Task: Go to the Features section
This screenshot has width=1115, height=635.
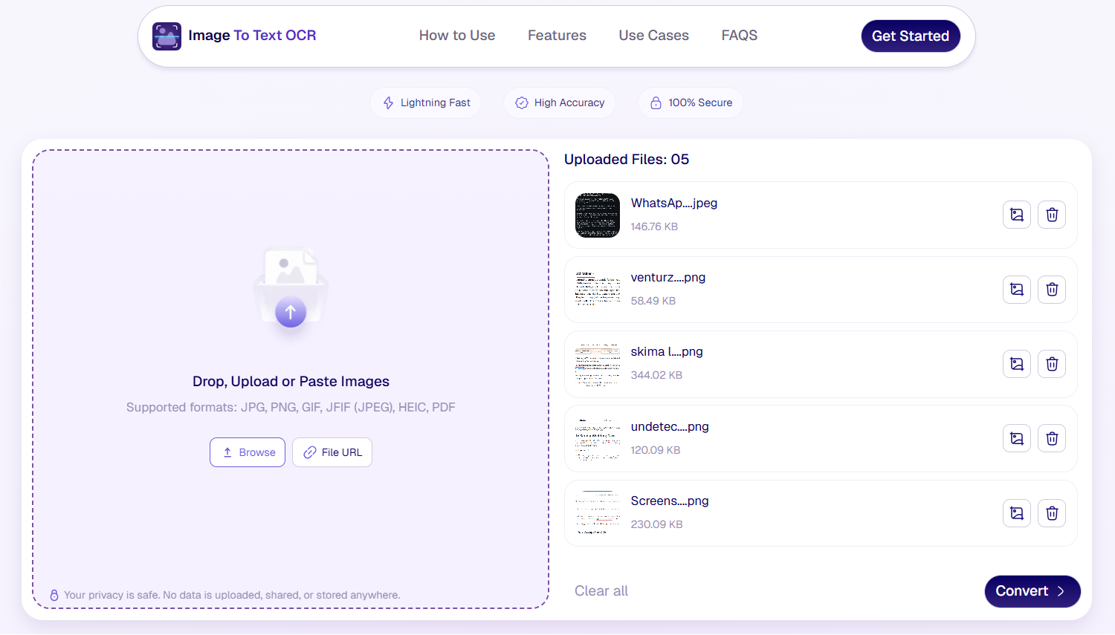Action: coord(557,36)
